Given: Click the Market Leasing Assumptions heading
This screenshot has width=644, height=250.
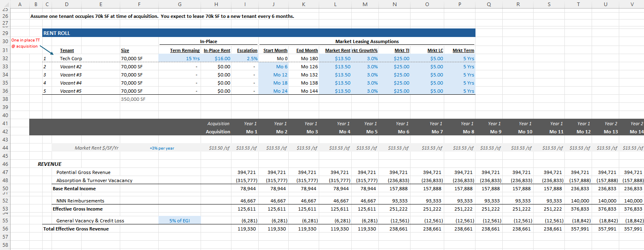Looking at the screenshot, I should click(367, 41).
